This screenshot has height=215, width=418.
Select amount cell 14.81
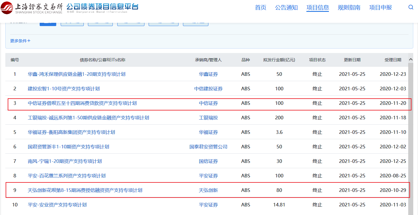click(279, 205)
